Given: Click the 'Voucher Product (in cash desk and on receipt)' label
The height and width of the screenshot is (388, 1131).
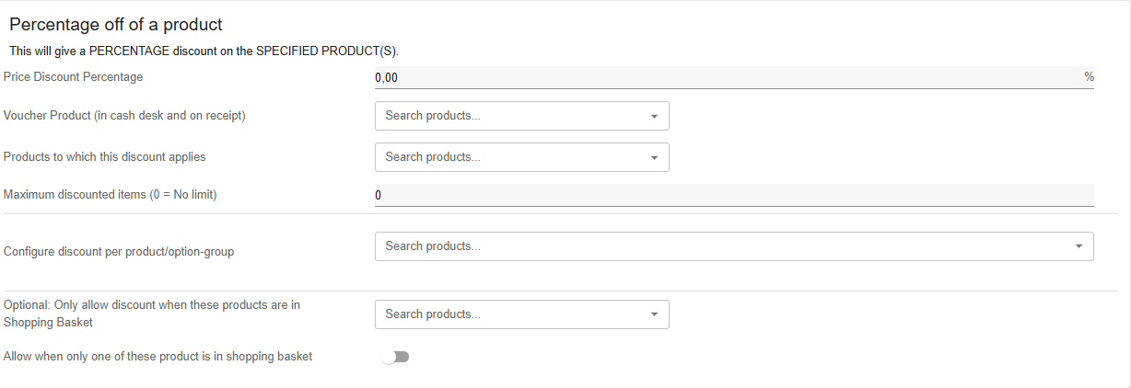Looking at the screenshot, I should (x=124, y=116).
